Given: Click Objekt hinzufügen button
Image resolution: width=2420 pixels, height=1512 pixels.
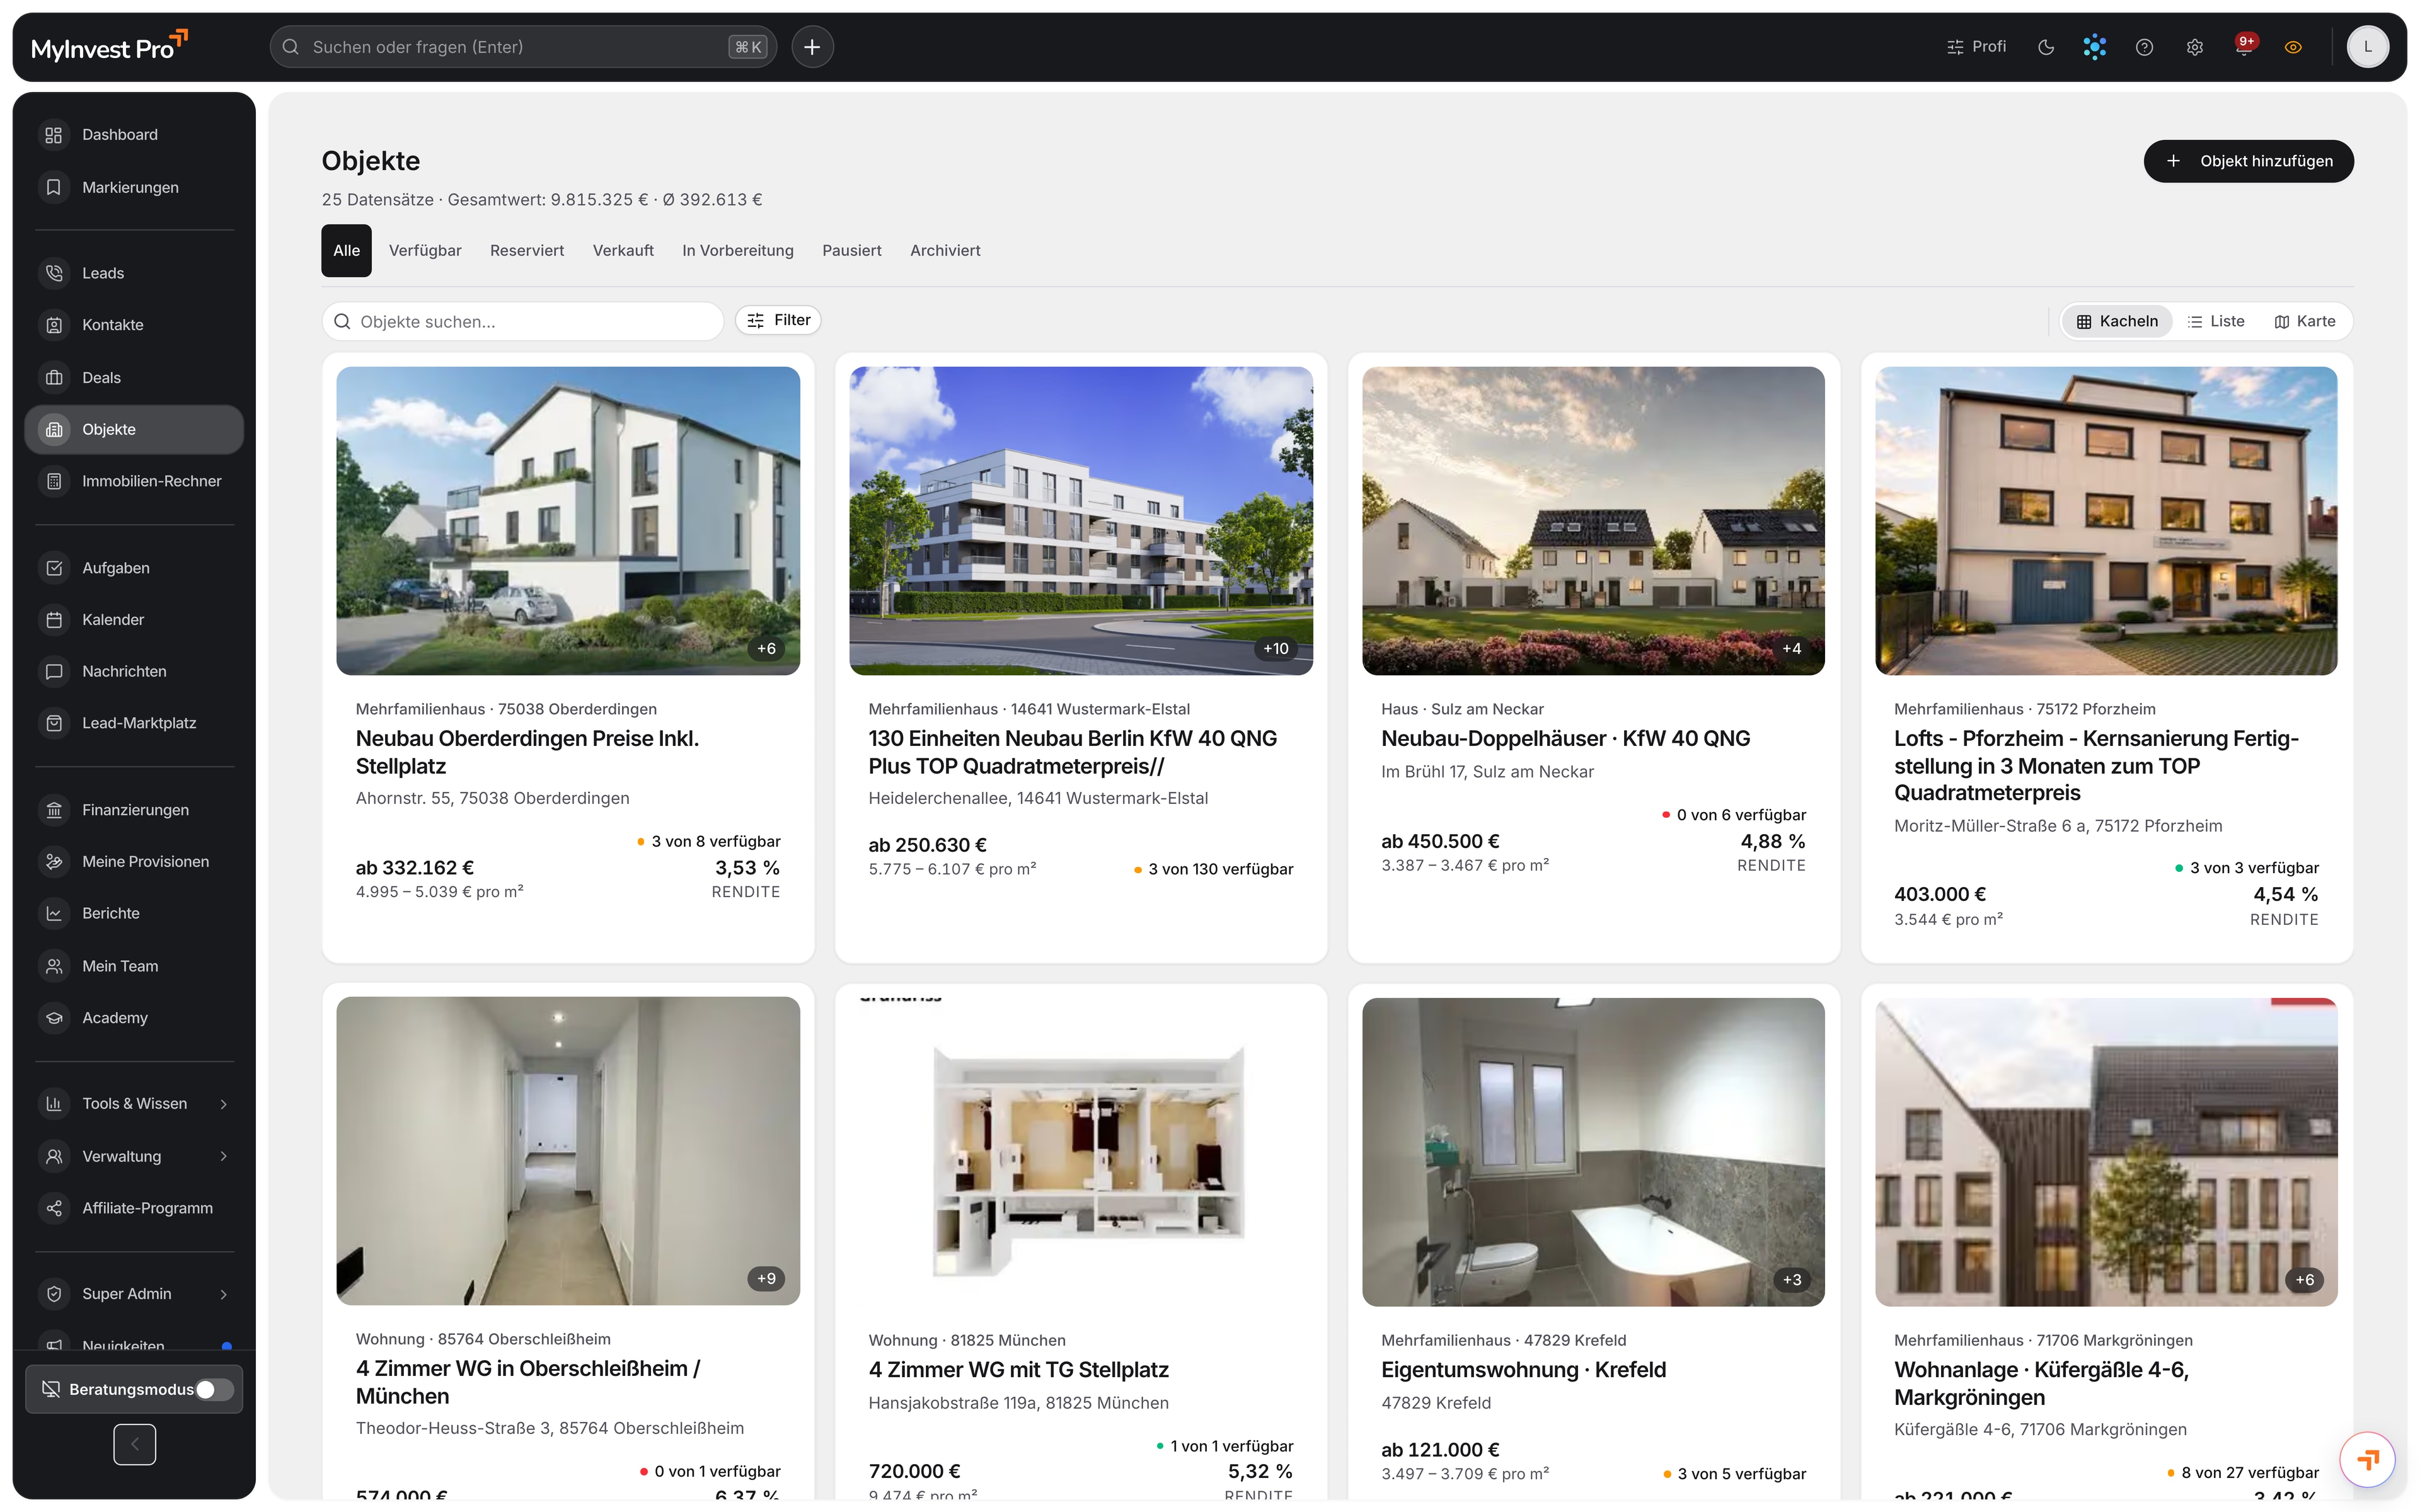Looking at the screenshot, I should (2248, 161).
